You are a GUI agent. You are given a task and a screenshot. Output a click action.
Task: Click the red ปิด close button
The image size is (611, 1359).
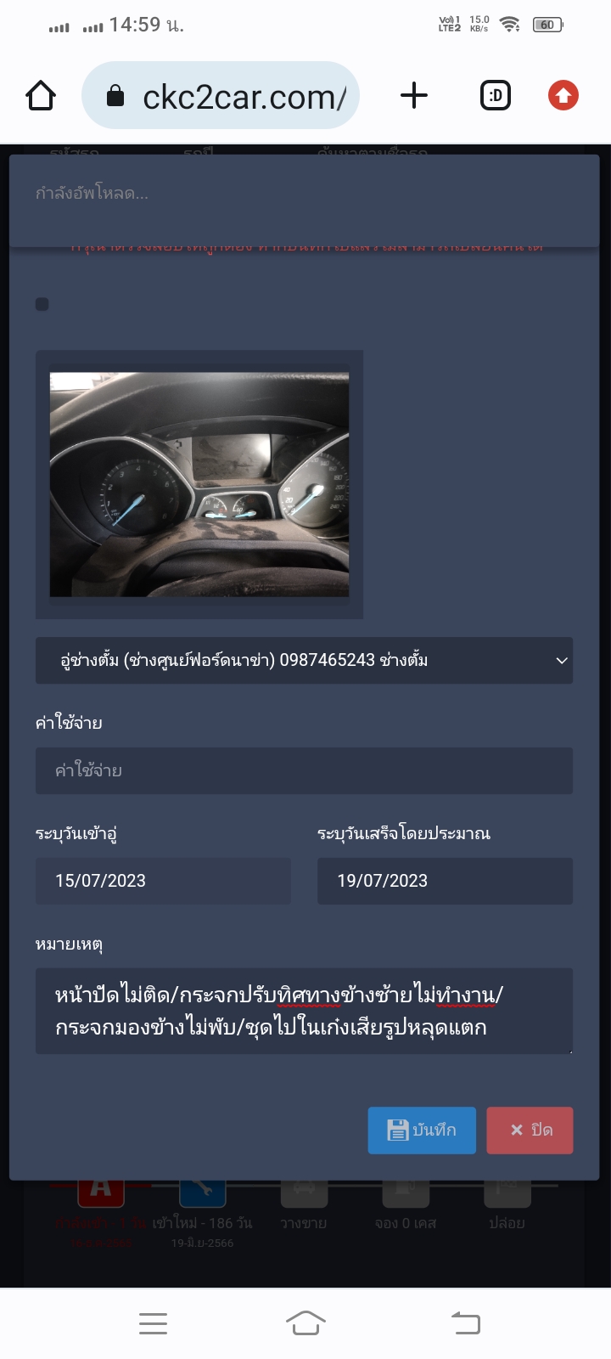[530, 1131]
